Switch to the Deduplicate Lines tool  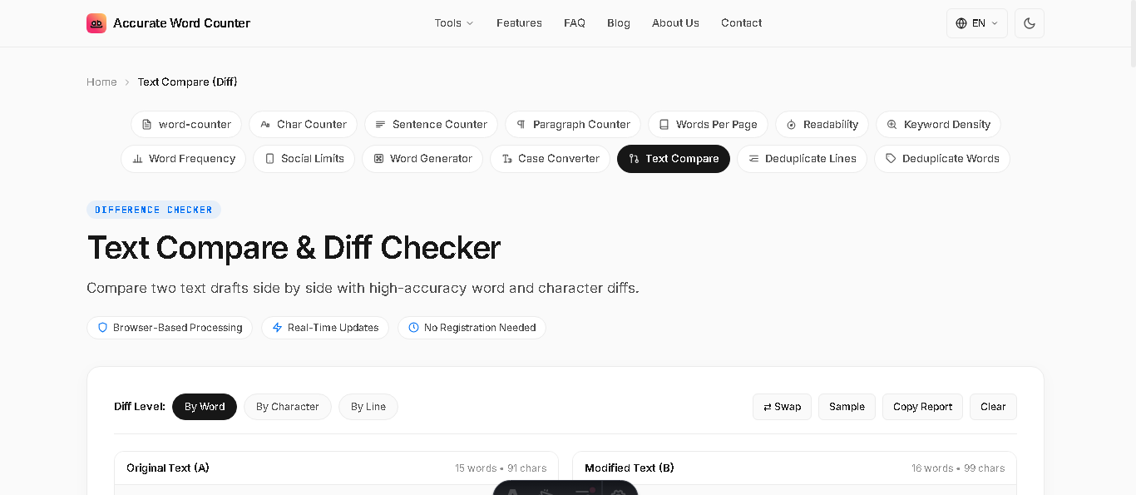coord(802,159)
